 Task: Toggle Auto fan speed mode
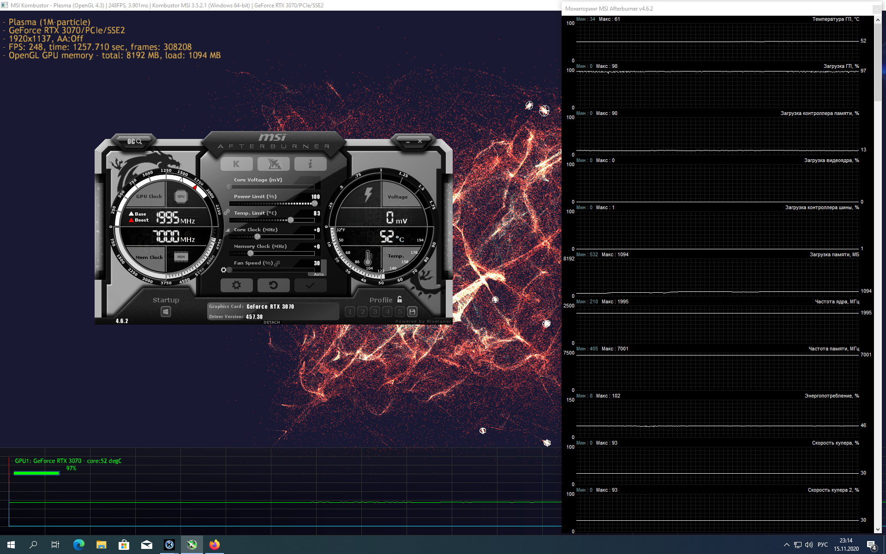tap(318, 274)
